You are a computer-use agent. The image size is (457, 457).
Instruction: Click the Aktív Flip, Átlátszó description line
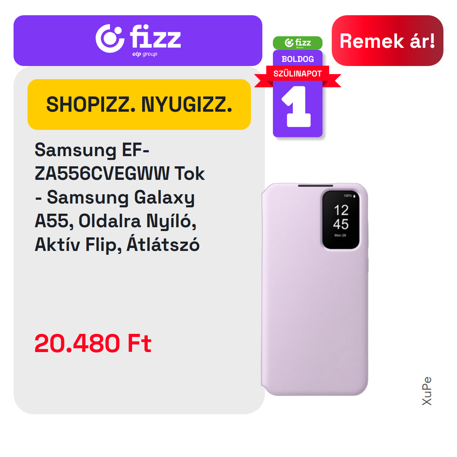(117, 245)
